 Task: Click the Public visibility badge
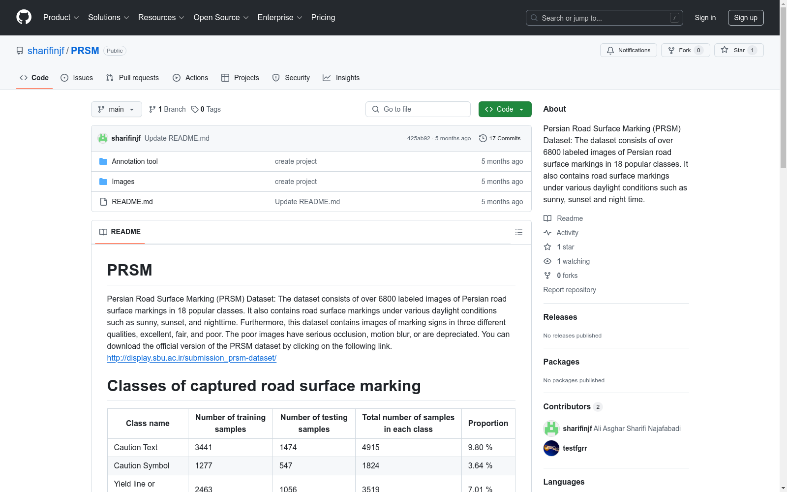115,51
